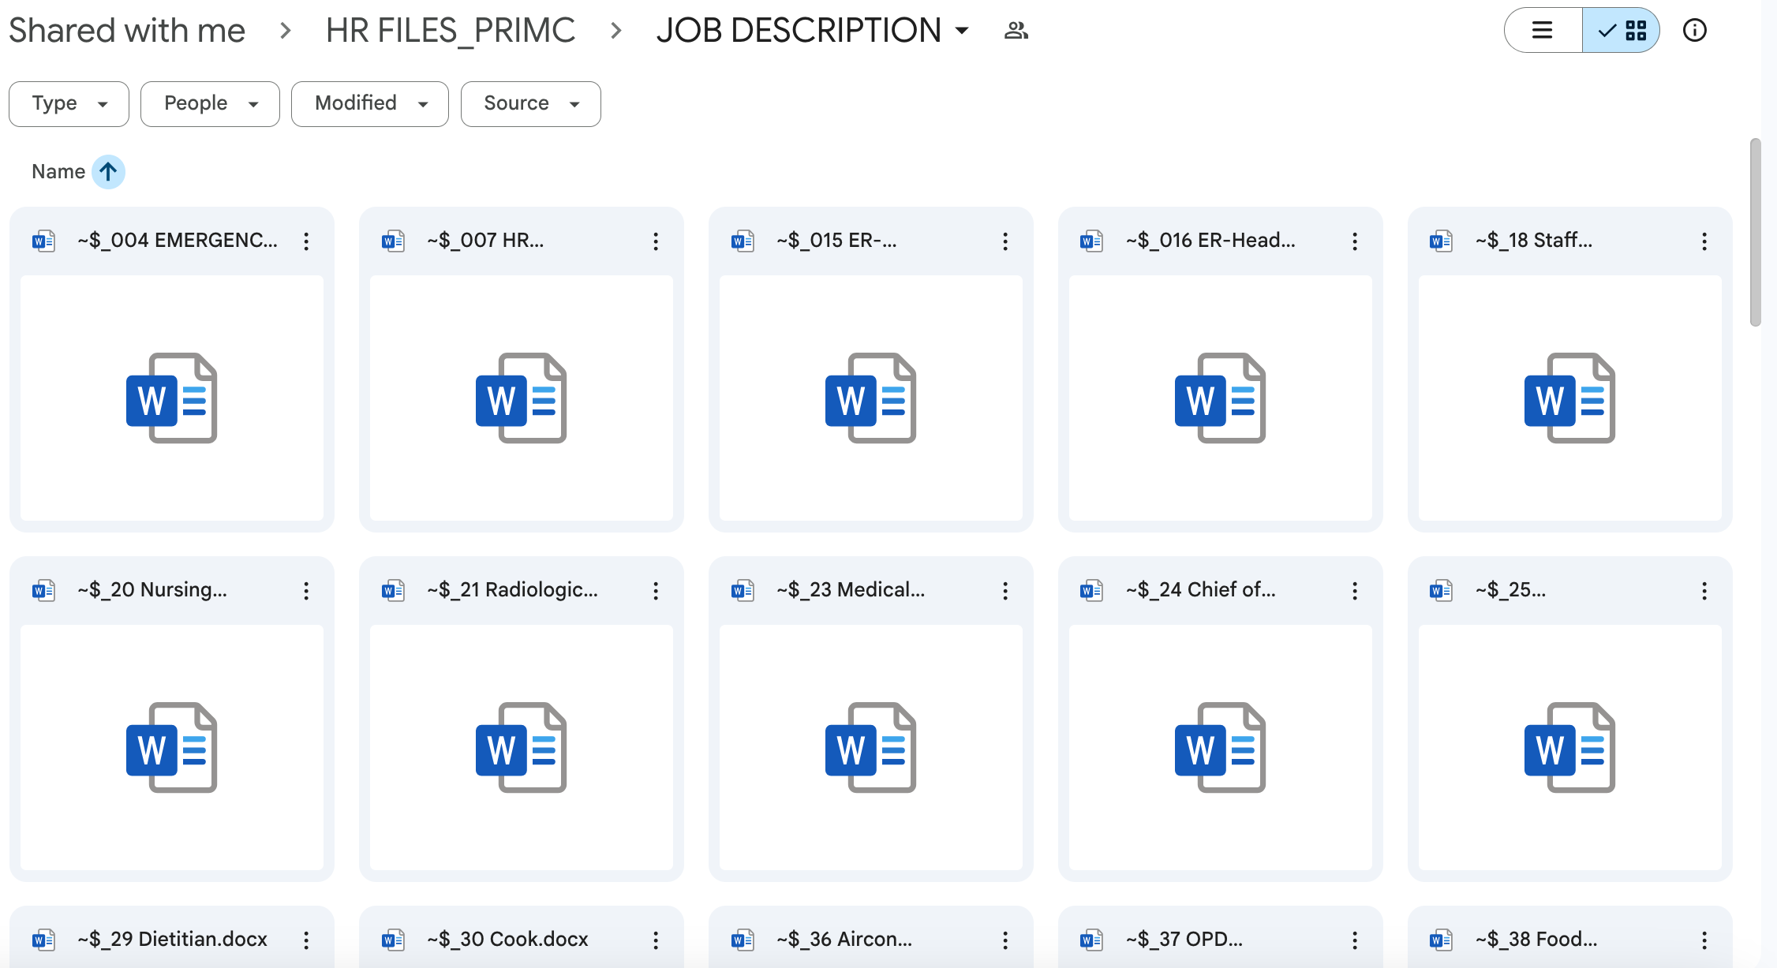This screenshot has height=968, width=1777.
Task: Expand the People filter dropdown
Action: coord(210,103)
